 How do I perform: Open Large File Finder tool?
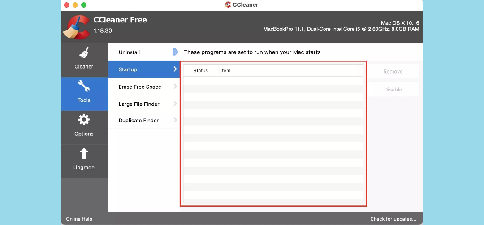pyautogui.click(x=144, y=104)
